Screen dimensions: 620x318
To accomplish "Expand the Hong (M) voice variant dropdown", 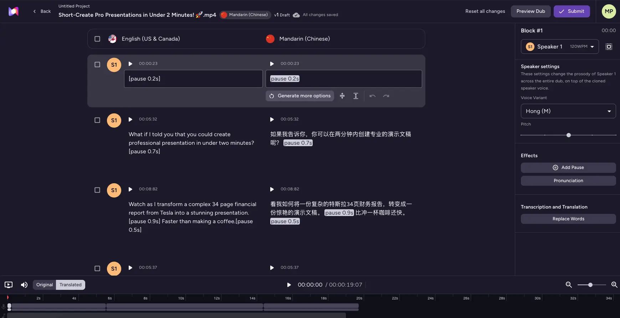I will (568, 111).
